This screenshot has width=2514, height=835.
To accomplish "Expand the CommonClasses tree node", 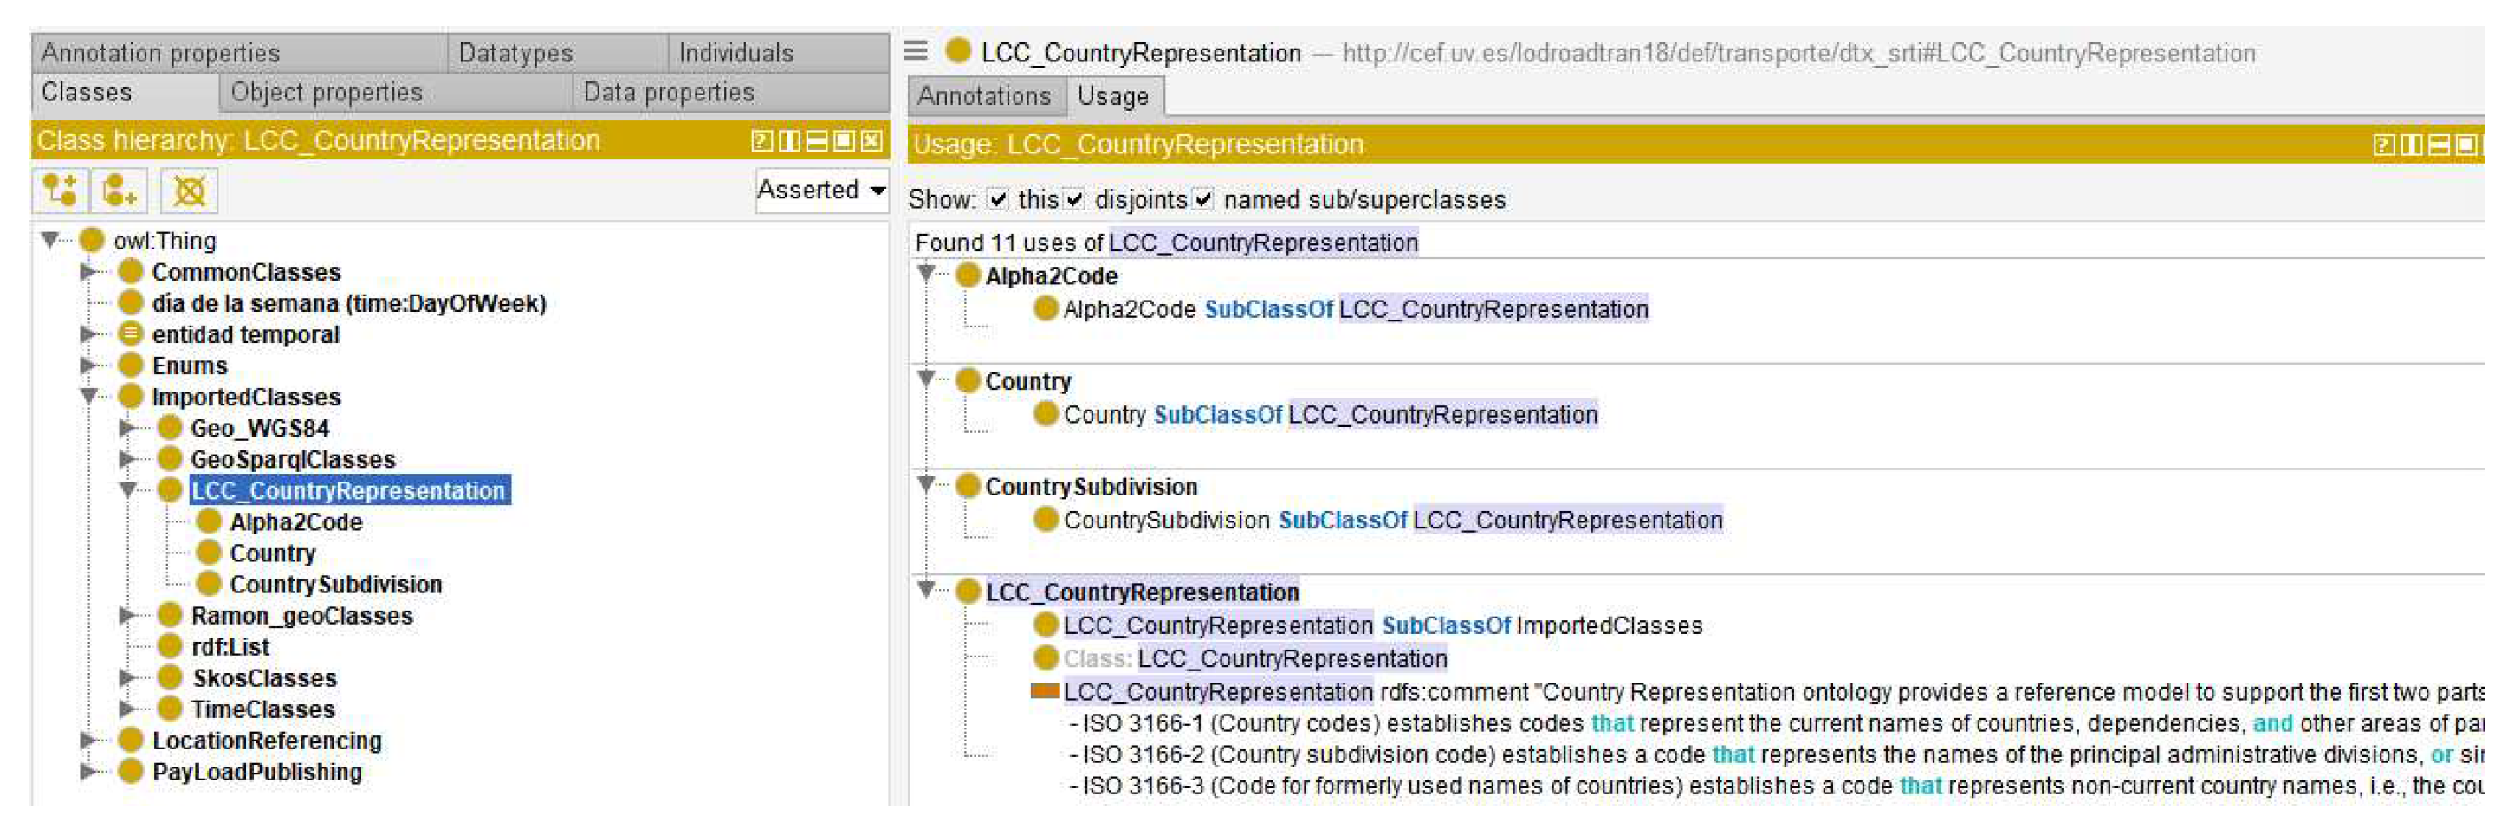I will click(87, 272).
